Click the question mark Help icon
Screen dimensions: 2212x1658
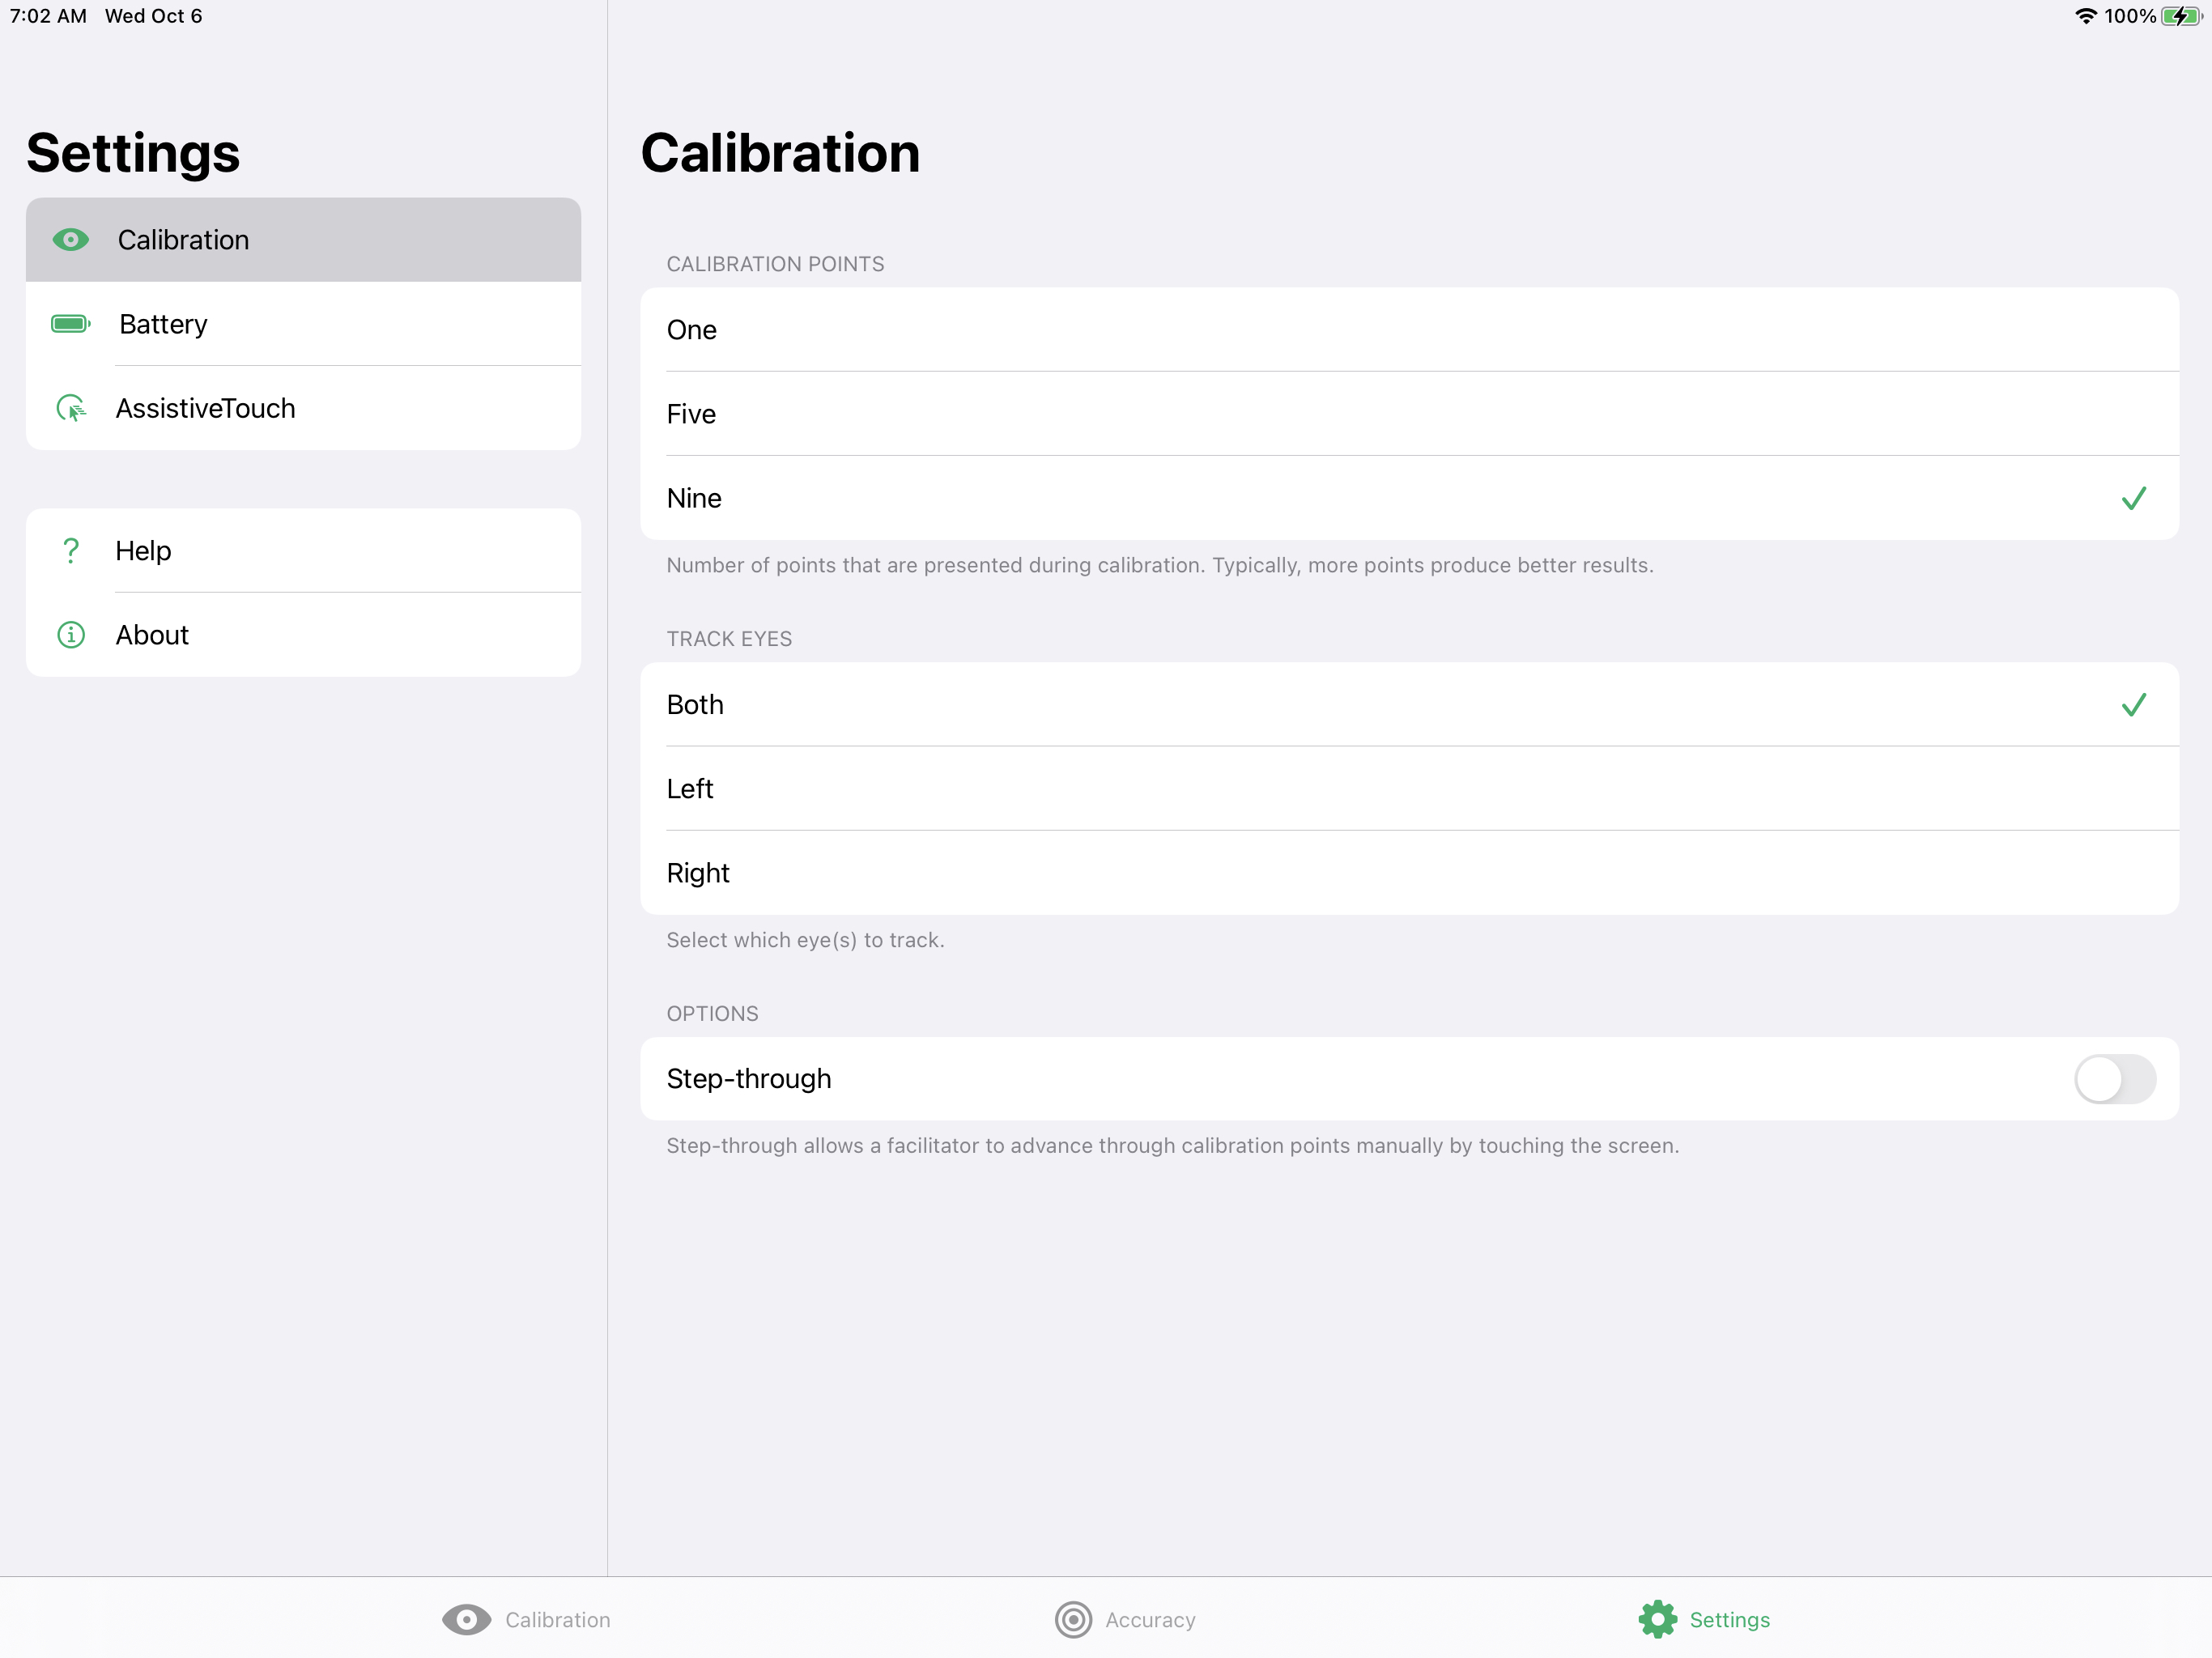point(71,551)
